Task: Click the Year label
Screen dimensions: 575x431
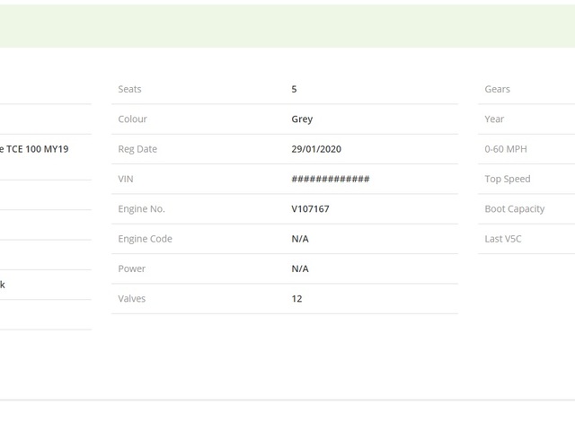Action: click(x=494, y=119)
